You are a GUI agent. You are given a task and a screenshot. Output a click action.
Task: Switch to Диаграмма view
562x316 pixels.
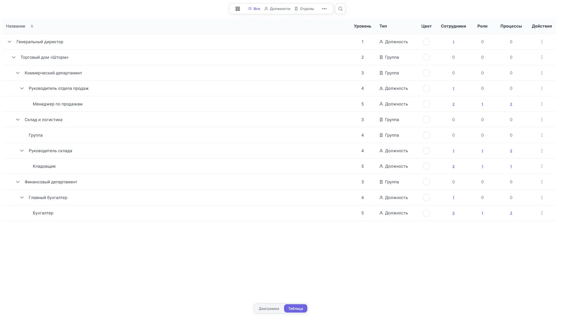(269, 309)
